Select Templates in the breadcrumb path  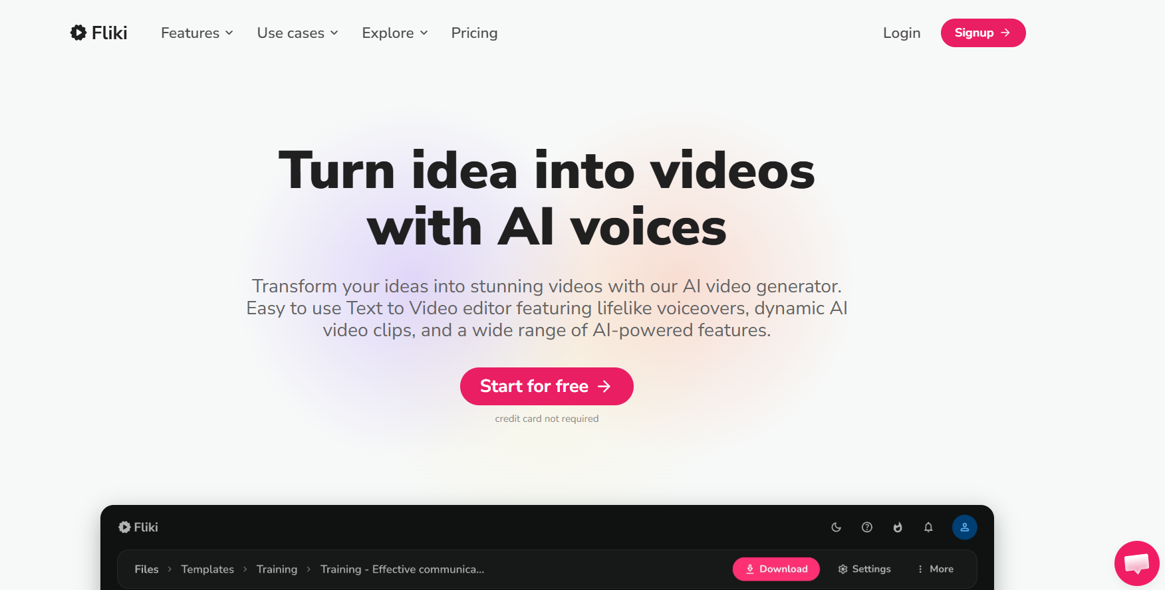tap(207, 569)
